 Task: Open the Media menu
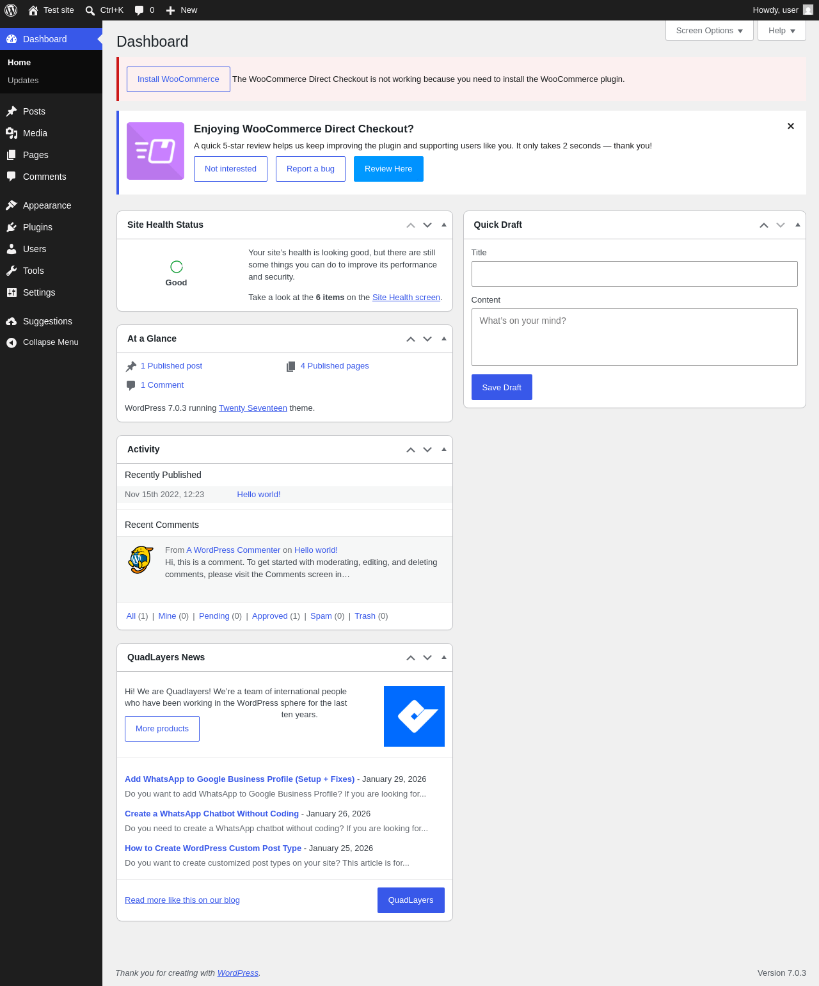click(51, 133)
